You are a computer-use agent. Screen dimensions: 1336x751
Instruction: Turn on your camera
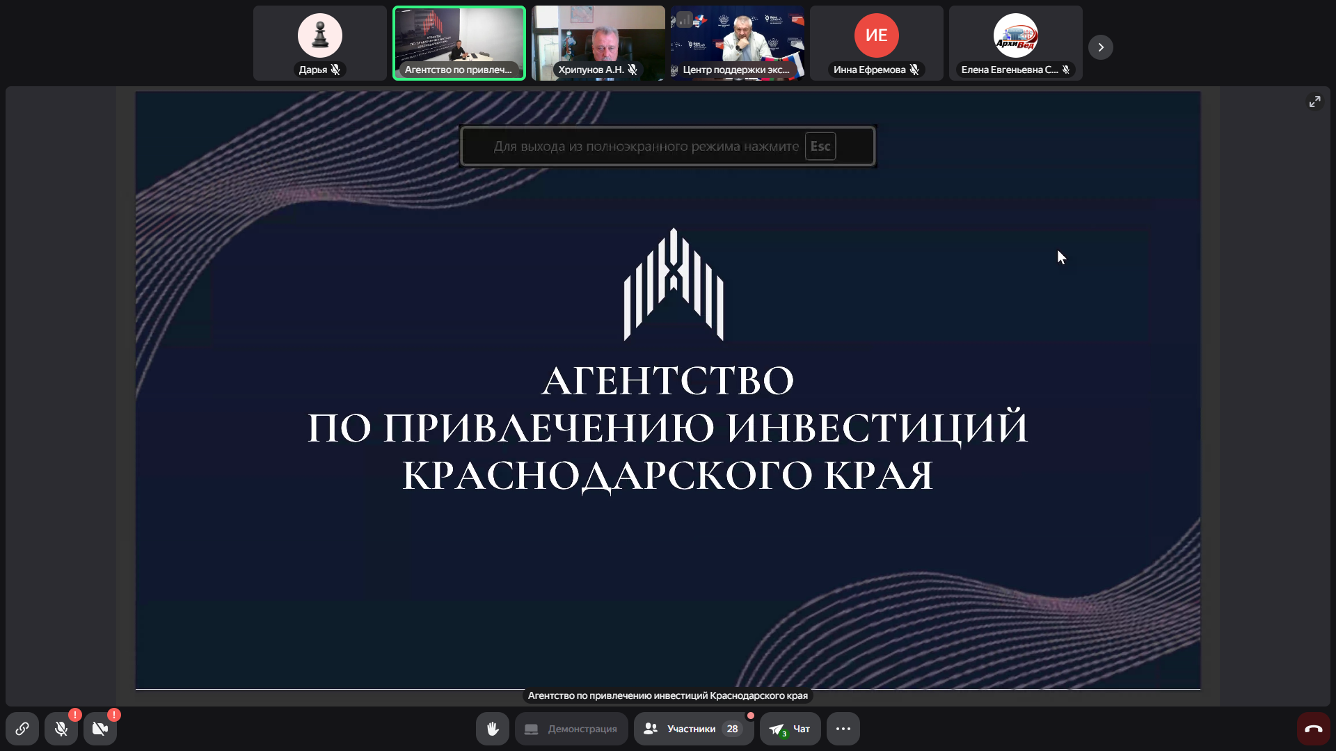pos(100,729)
